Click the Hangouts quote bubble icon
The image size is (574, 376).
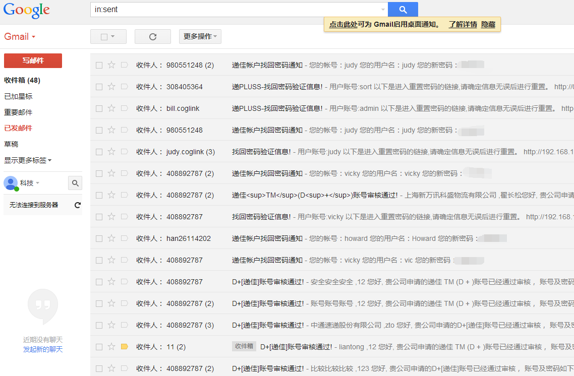point(43,306)
